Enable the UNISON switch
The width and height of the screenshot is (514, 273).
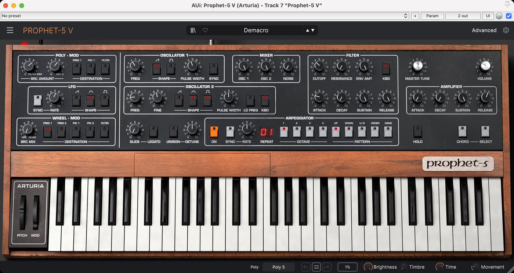[173, 132]
